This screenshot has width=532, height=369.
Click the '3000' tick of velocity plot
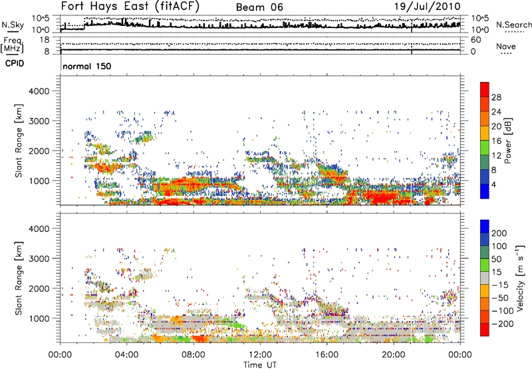pos(39,258)
